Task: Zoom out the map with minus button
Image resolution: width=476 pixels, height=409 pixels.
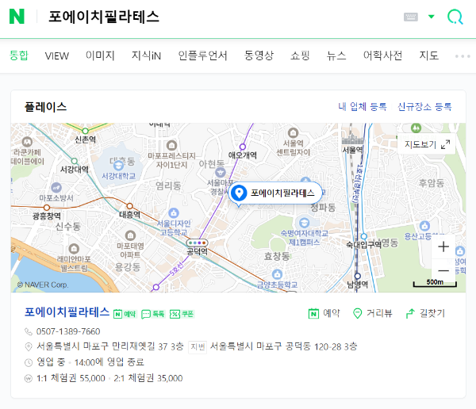Action: [x=443, y=270]
